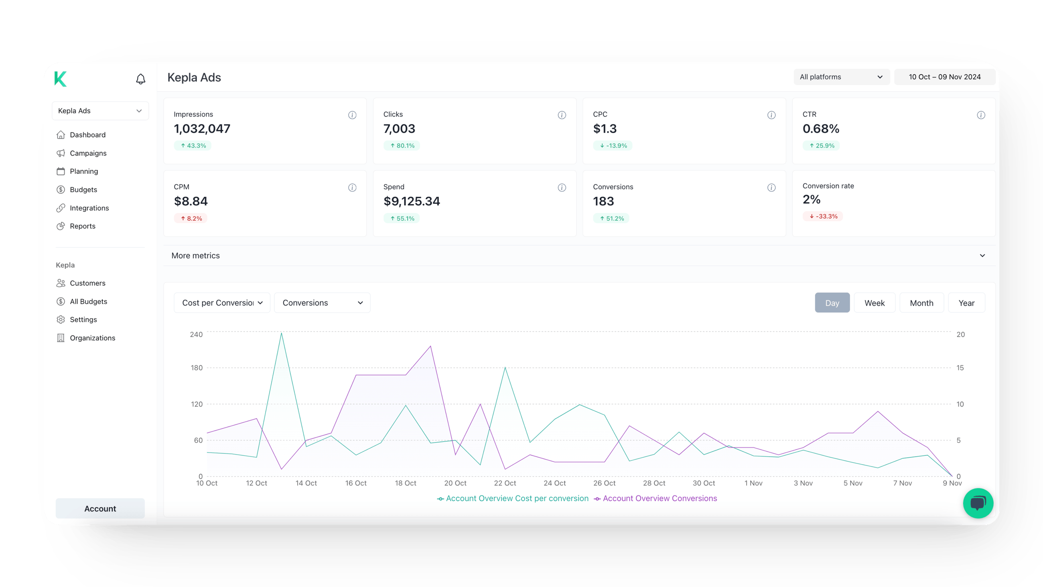The image size is (1043, 587).
Task: Select the Month view tab
Action: click(x=921, y=303)
